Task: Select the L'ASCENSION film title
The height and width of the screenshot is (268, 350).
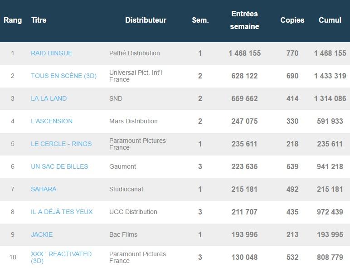Action: click(51, 121)
